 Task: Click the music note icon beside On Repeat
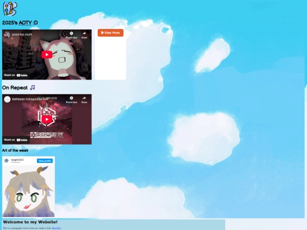(x=32, y=87)
